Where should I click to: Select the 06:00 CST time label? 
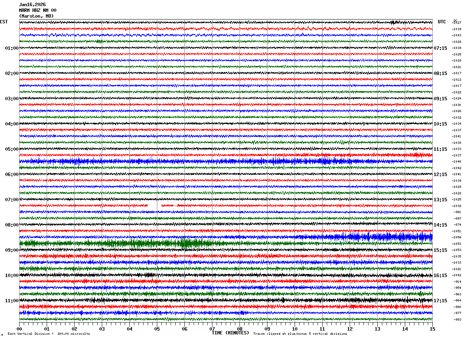pos(12,174)
